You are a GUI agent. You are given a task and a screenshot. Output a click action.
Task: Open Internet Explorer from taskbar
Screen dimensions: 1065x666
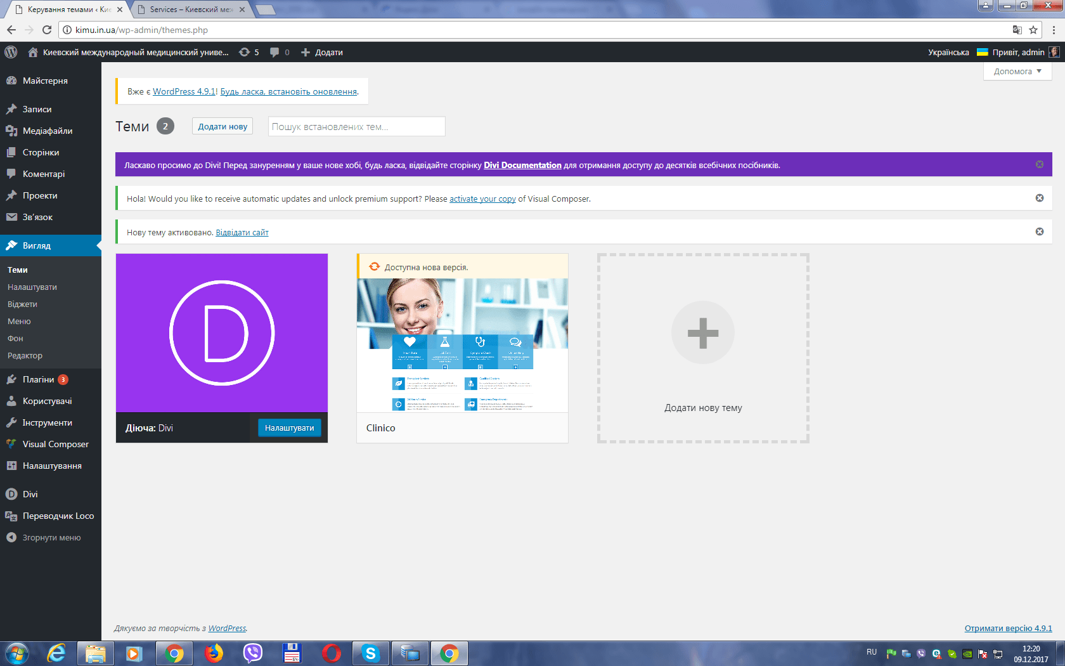(x=56, y=653)
